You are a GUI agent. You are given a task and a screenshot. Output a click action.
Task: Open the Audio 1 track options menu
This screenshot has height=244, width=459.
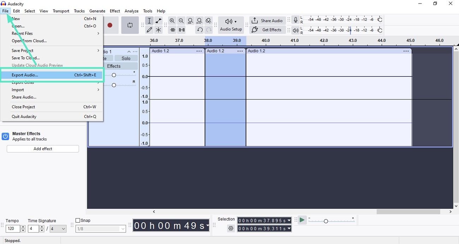tap(135, 52)
